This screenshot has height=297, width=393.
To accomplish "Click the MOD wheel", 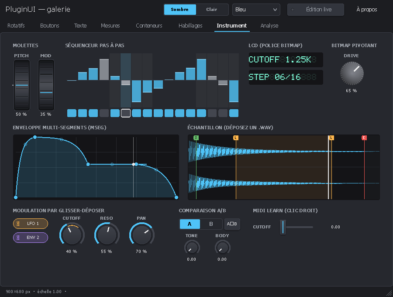I will (46, 85).
